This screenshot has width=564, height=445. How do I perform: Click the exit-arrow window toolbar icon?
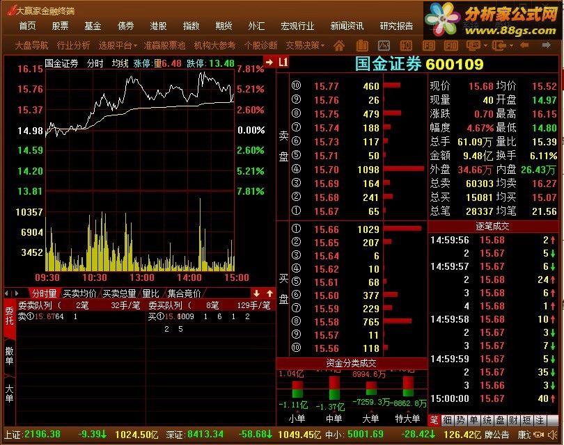click(499, 46)
